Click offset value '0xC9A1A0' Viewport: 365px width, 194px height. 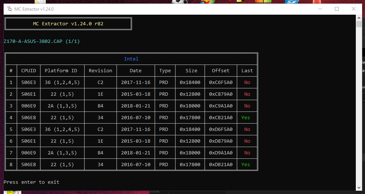point(221,106)
